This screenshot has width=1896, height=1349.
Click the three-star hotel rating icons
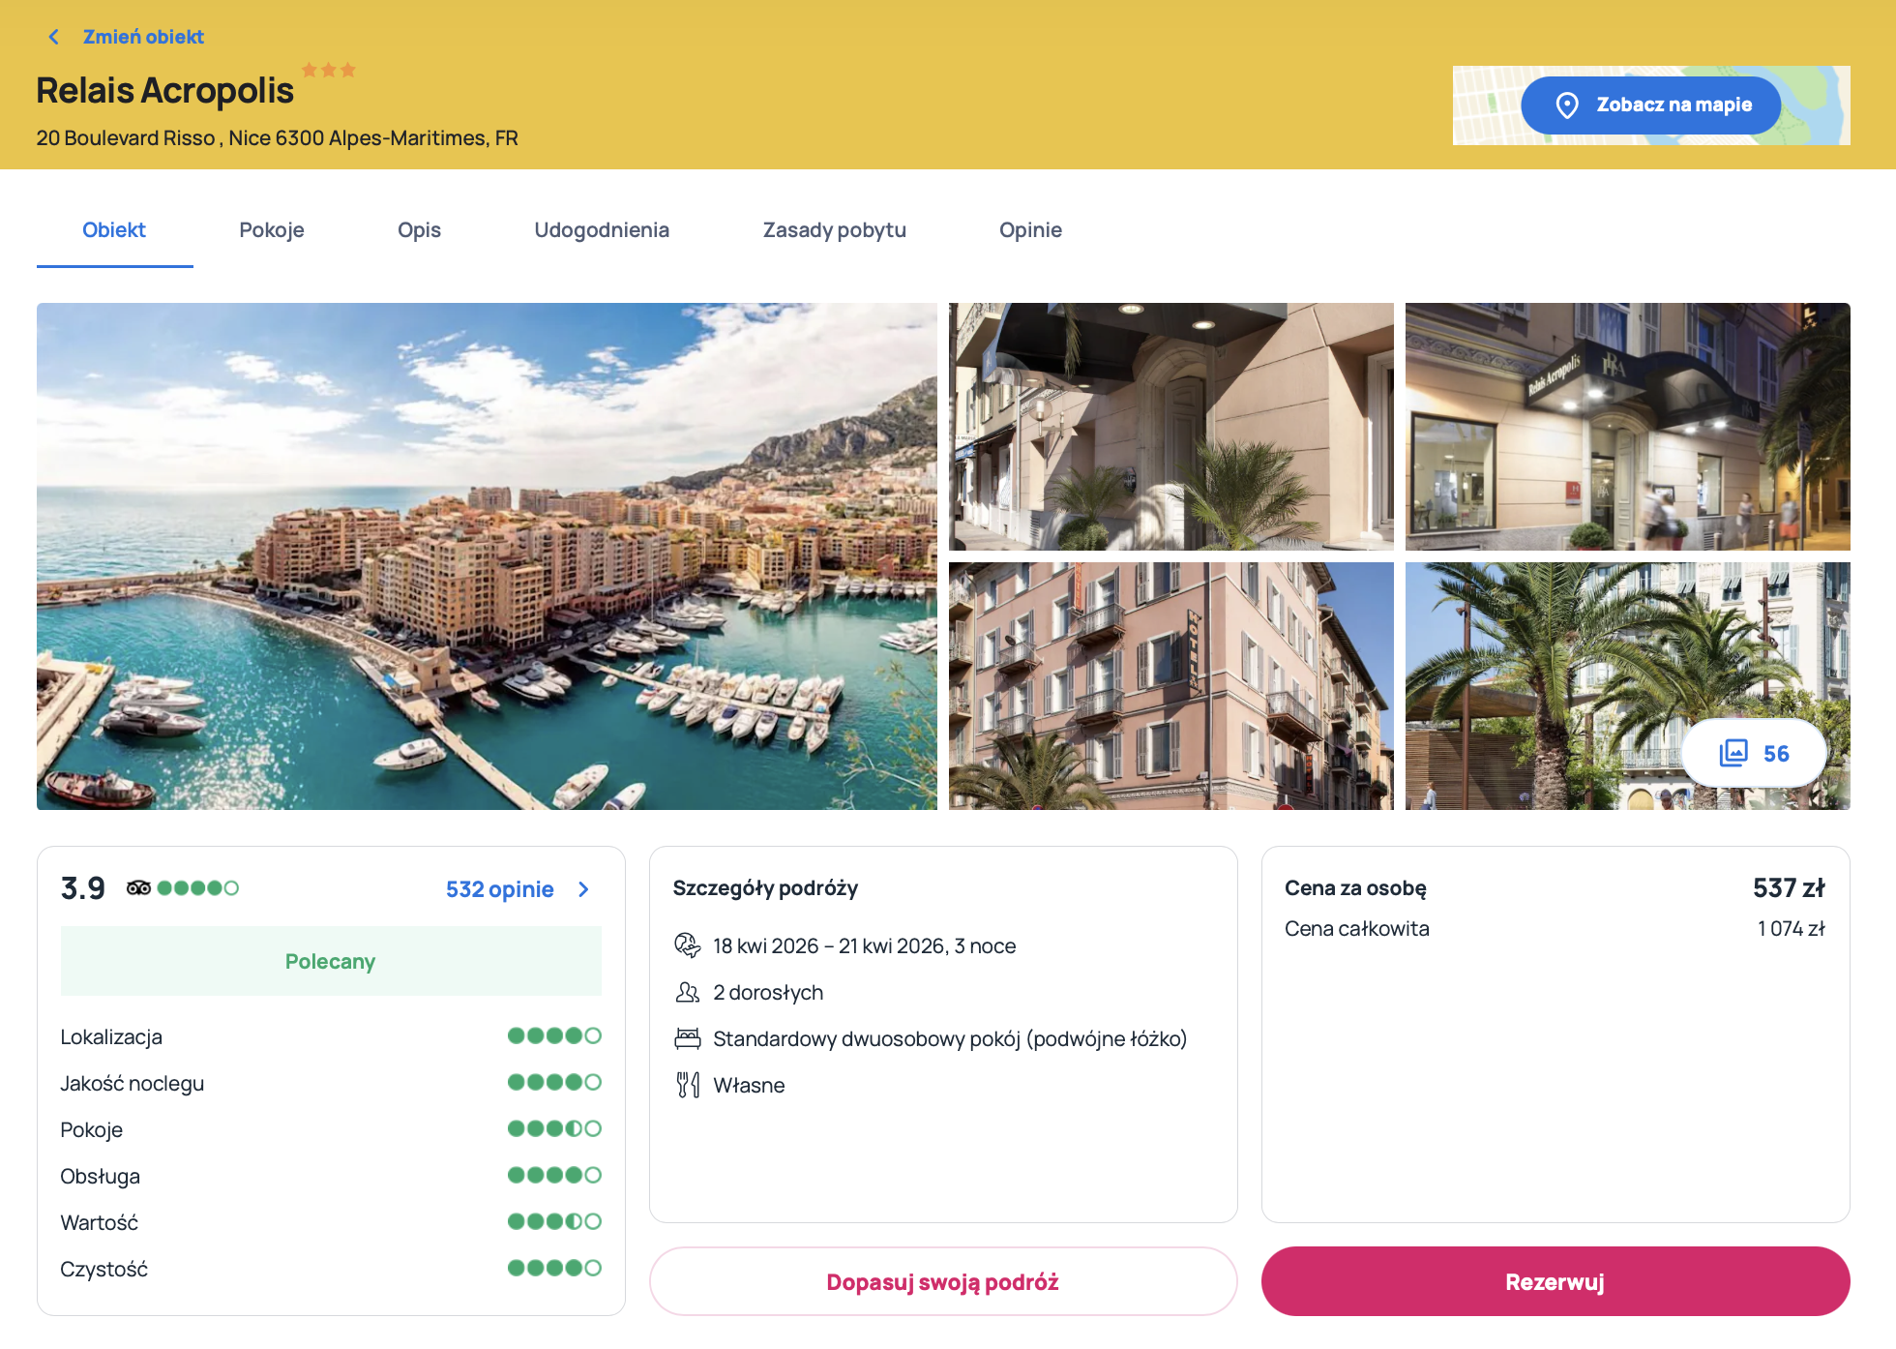[329, 70]
